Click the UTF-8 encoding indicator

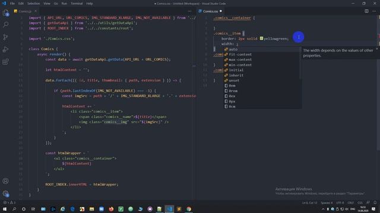(x=340, y=202)
